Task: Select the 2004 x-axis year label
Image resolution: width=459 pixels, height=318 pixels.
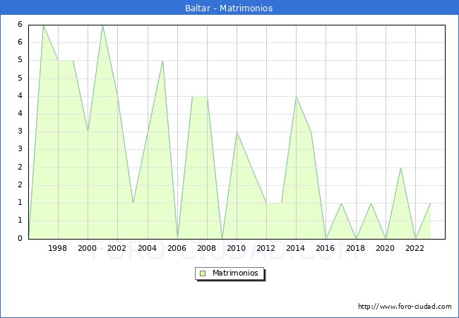Action: point(148,248)
